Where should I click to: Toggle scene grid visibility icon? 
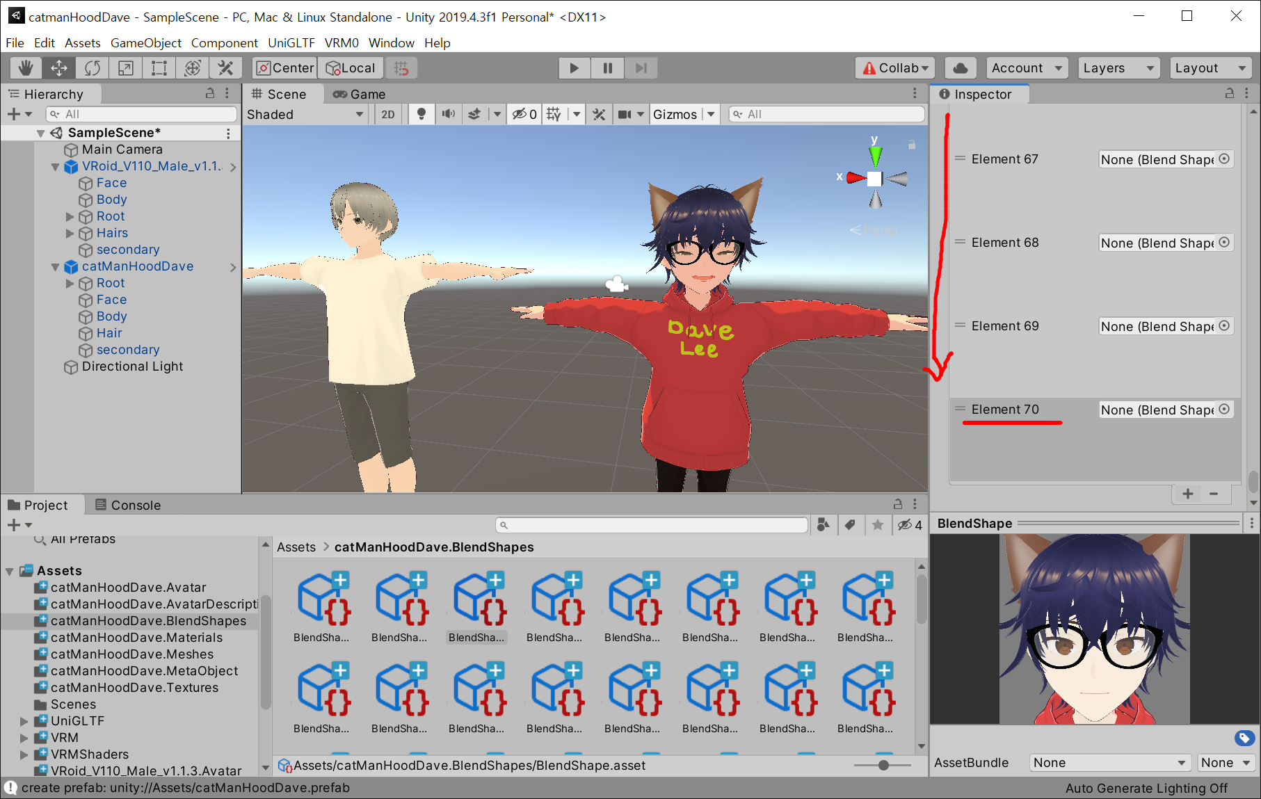click(x=554, y=115)
